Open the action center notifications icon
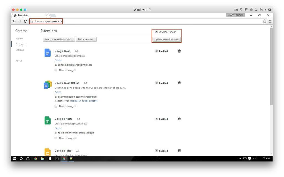 [x=249, y=158]
